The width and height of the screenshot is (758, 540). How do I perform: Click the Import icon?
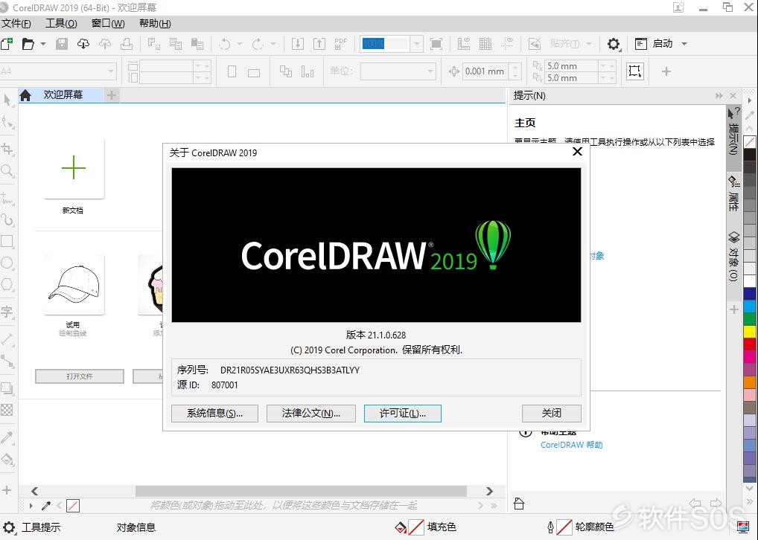point(298,44)
